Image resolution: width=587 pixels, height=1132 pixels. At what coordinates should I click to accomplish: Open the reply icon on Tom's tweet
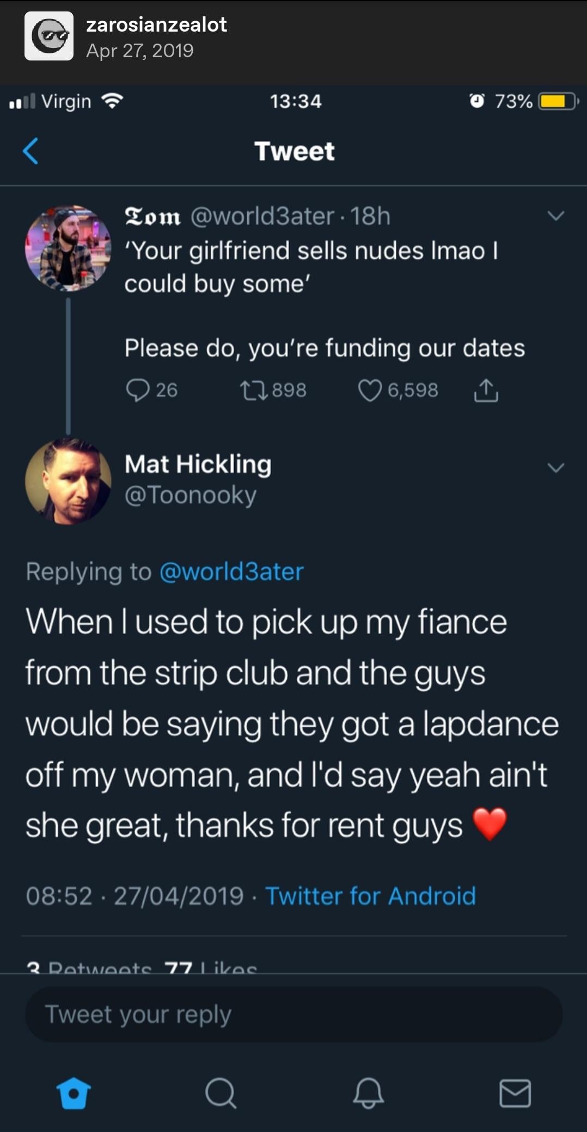pyautogui.click(x=137, y=390)
